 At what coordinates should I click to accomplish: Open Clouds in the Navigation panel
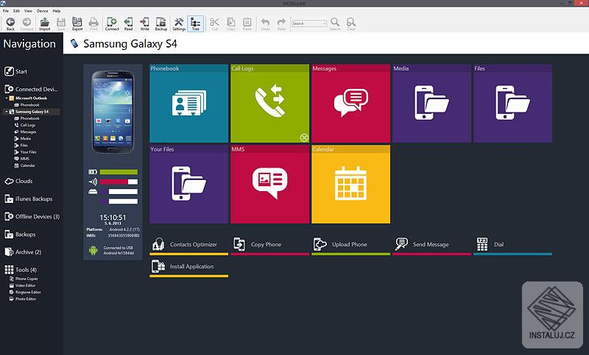coord(18,181)
